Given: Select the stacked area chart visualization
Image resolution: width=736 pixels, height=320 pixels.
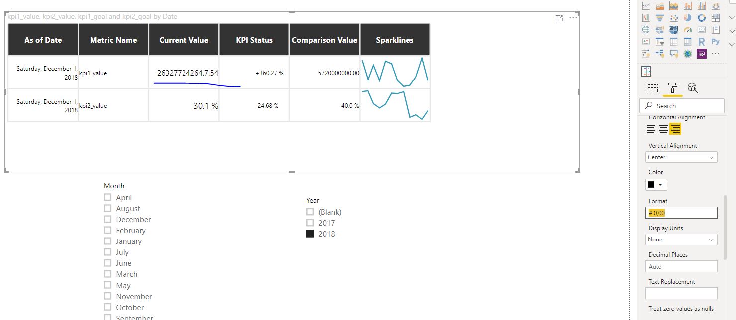Looking at the screenshot, I should (674, 6).
